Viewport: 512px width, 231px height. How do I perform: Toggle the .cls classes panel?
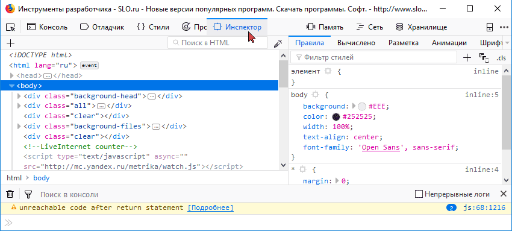click(x=501, y=58)
